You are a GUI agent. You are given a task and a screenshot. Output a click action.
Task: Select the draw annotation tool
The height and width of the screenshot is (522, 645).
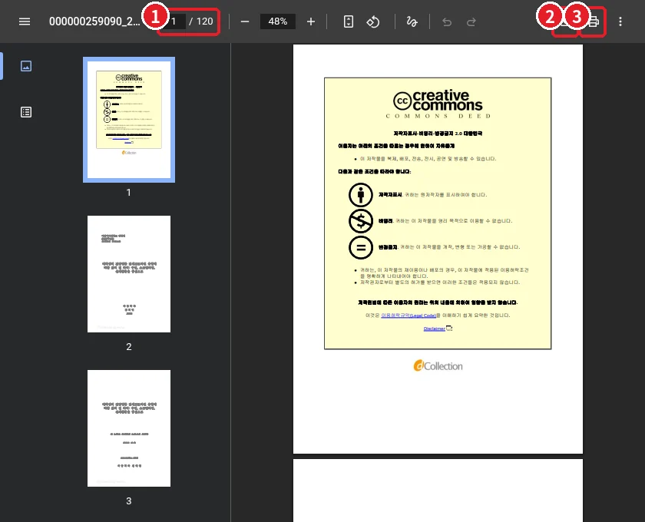412,21
